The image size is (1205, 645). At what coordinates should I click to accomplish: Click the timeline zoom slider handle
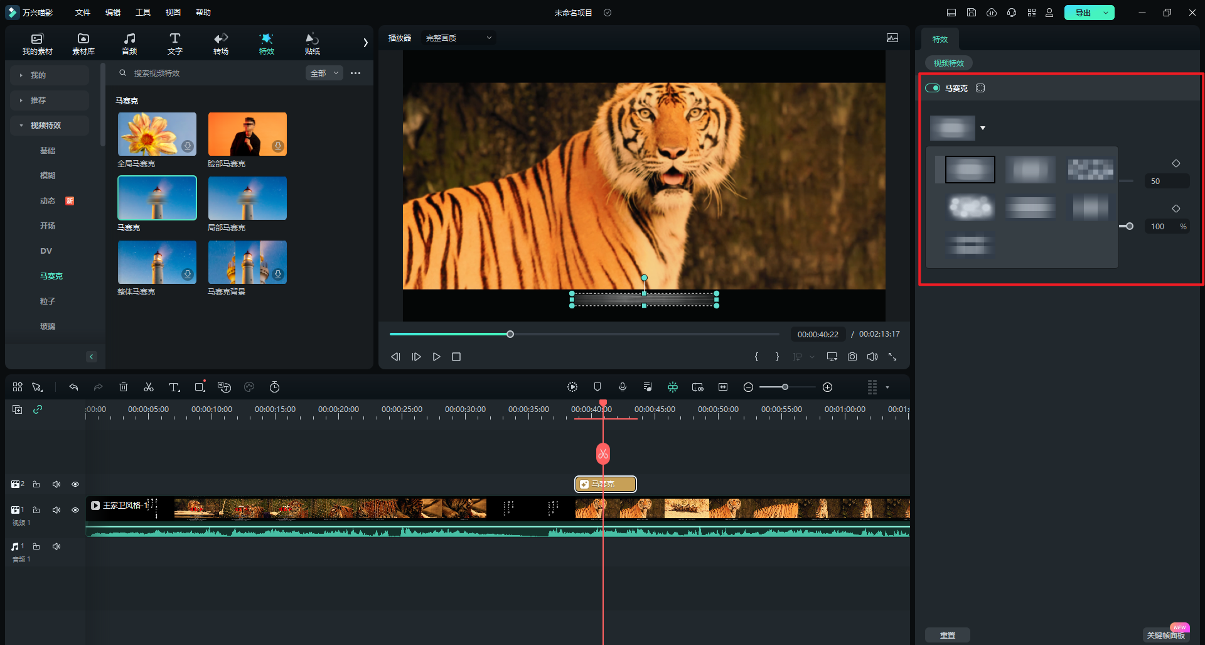pos(785,387)
